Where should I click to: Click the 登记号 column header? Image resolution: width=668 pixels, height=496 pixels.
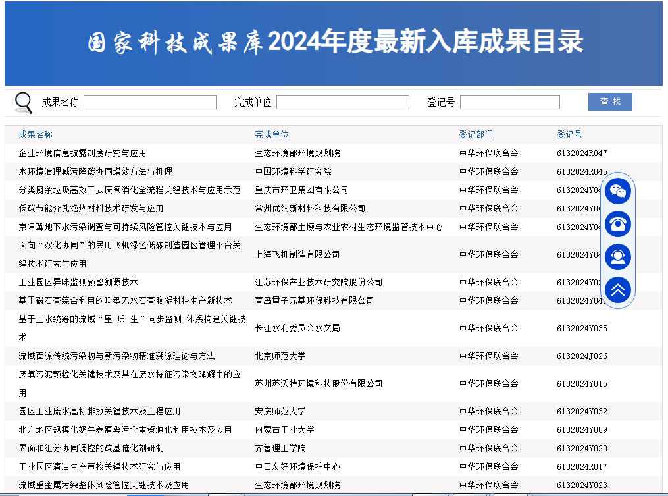coord(569,134)
